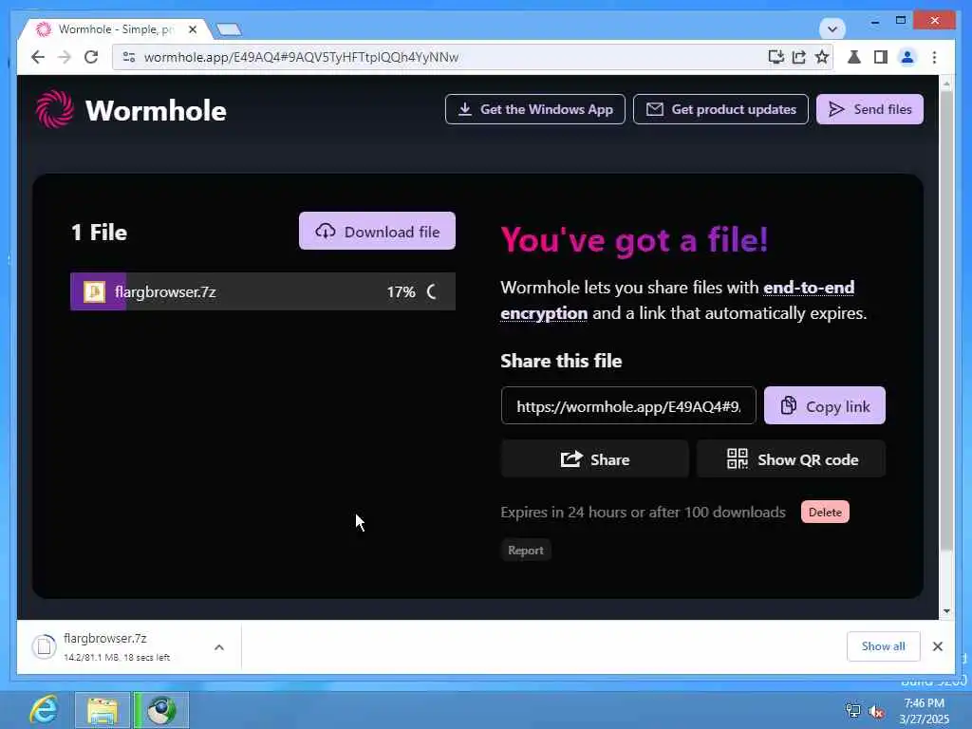Close the downloads bar
The image size is (972, 729).
(937, 645)
